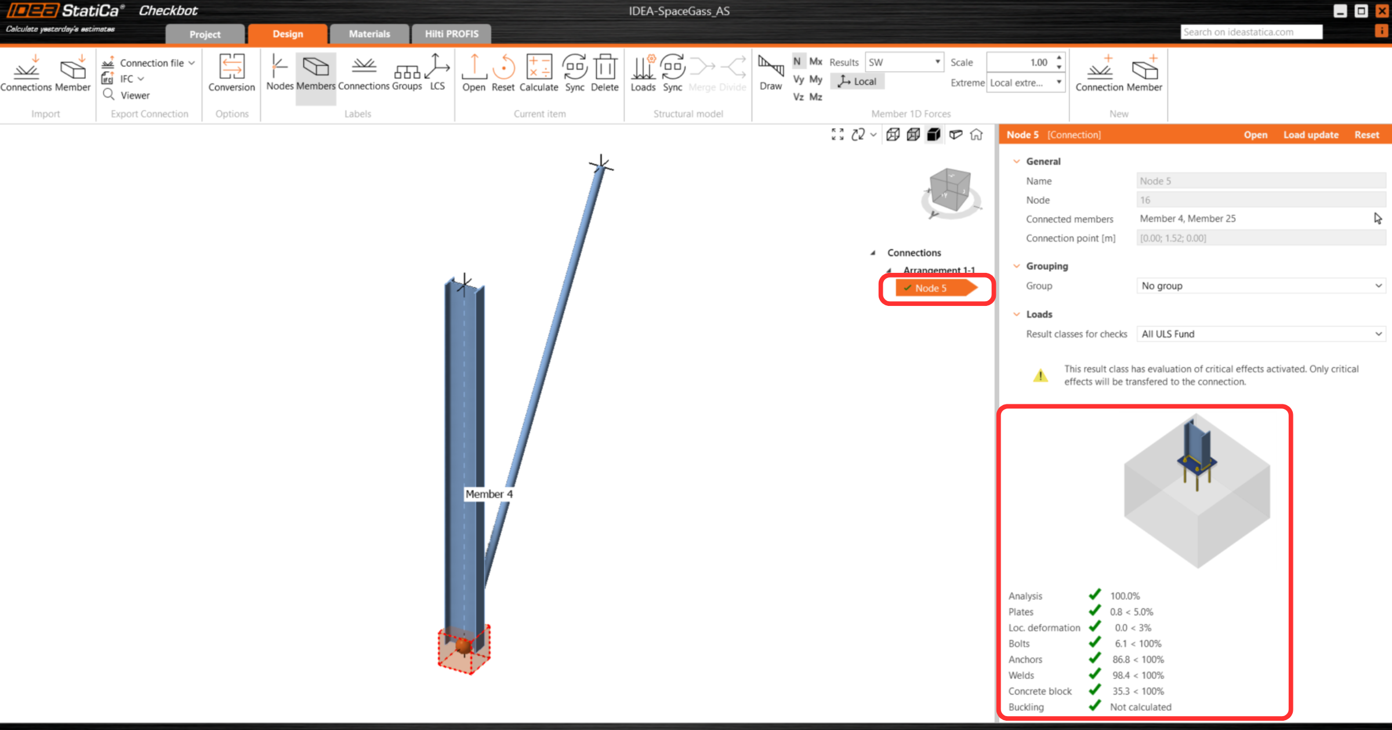Collapse the General section
The height and width of the screenshot is (730, 1392).
click(1016, 162)
